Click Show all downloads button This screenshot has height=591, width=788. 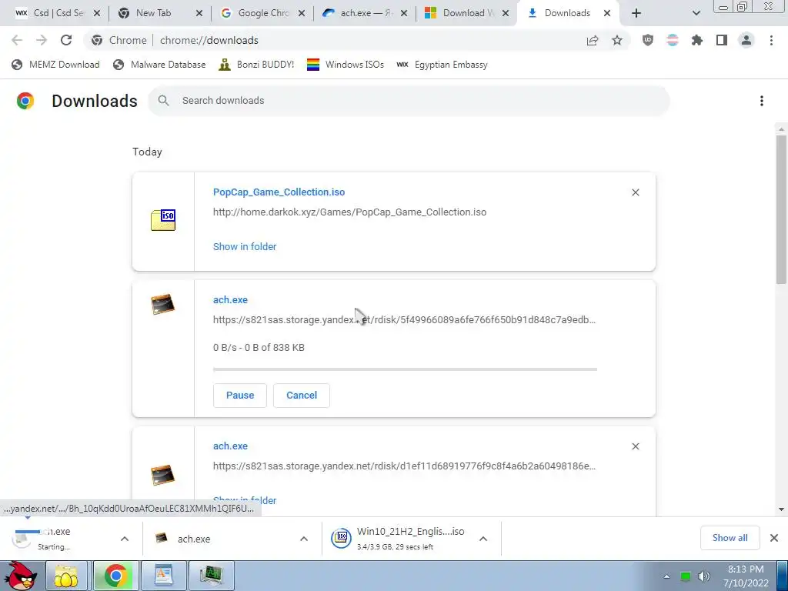[730, 538]
